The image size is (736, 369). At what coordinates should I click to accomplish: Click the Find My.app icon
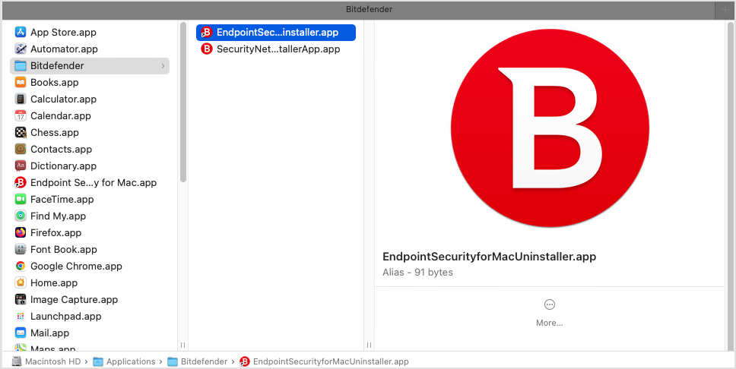[21, 216]
